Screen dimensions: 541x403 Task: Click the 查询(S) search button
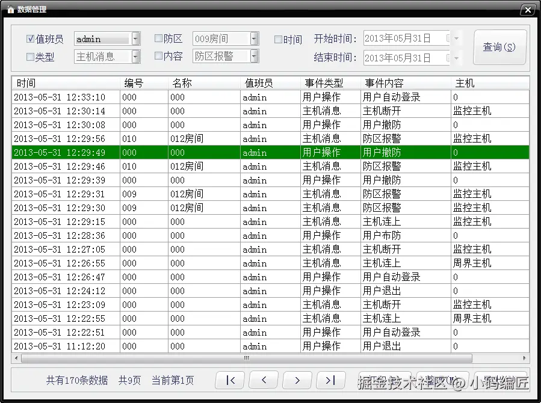(x=499, y=48)
